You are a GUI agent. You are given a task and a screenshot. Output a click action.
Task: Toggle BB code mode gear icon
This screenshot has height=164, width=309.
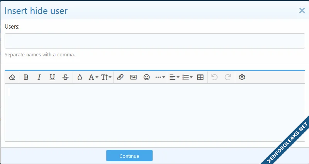pyautogui.click(x=242, y=77)
